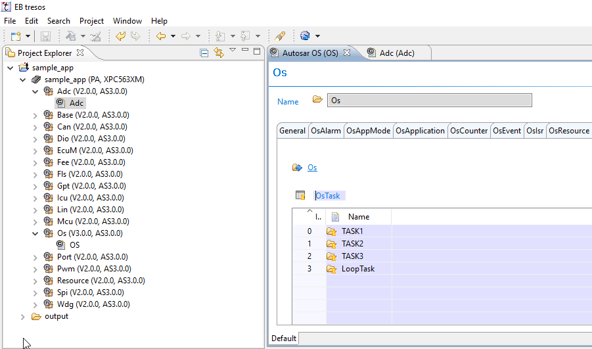Open the Search menu
This screenshot has width=592, height=349.
58,21
